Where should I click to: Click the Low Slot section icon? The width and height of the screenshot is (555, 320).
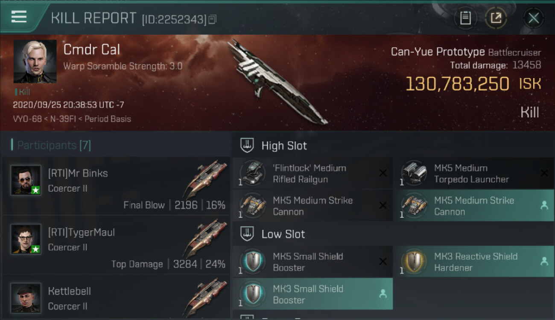click(x=247, y=234)
